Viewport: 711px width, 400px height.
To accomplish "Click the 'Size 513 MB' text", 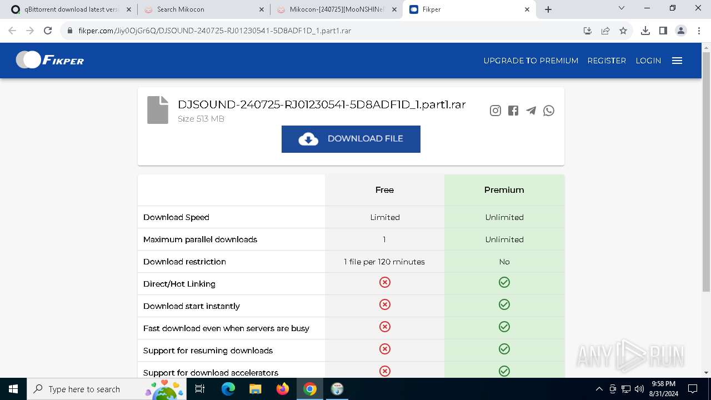I will coord(201,119).
